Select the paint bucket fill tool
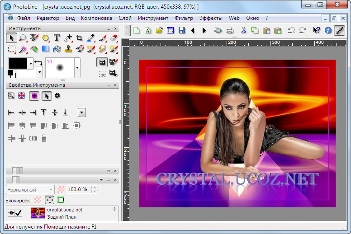 [x=57, y=49]
